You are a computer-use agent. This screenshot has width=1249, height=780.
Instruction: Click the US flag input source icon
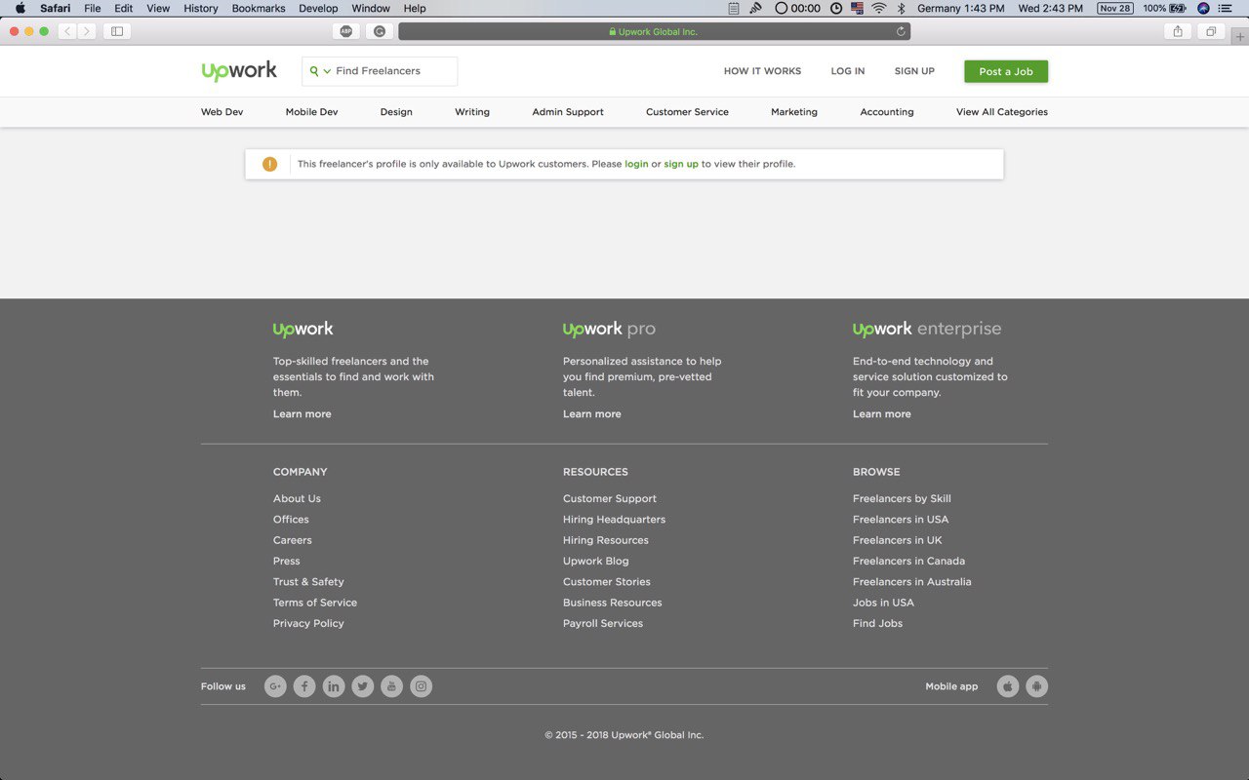(x=858, y=8)
